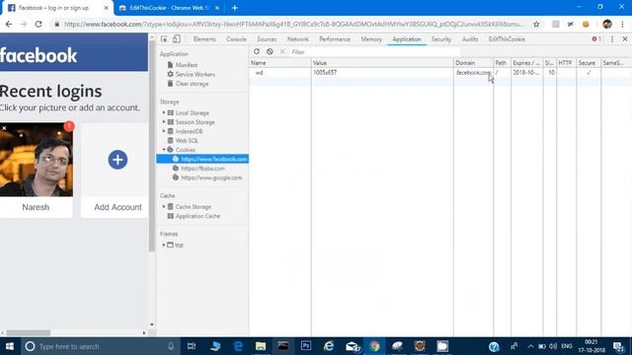Click the Facebook page vertical scrollbar
The image size is (632, 355).
click(x=152, y=147)
